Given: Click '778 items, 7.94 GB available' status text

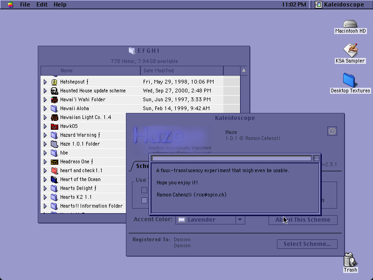Looking at the screenshot, I should [144, 61].
